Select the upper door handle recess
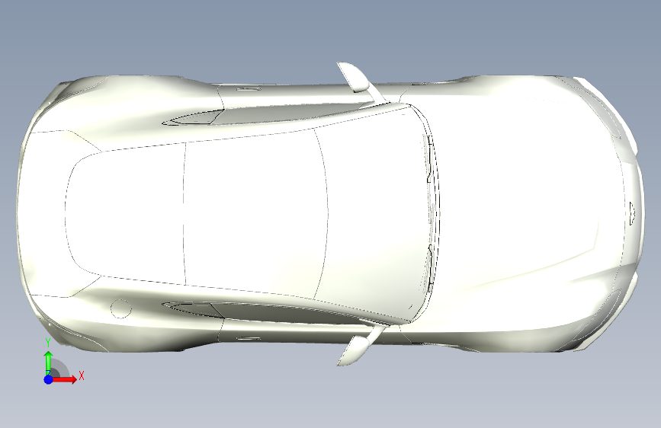The height and width of the screenshot is (428, 661). (249, 89)
